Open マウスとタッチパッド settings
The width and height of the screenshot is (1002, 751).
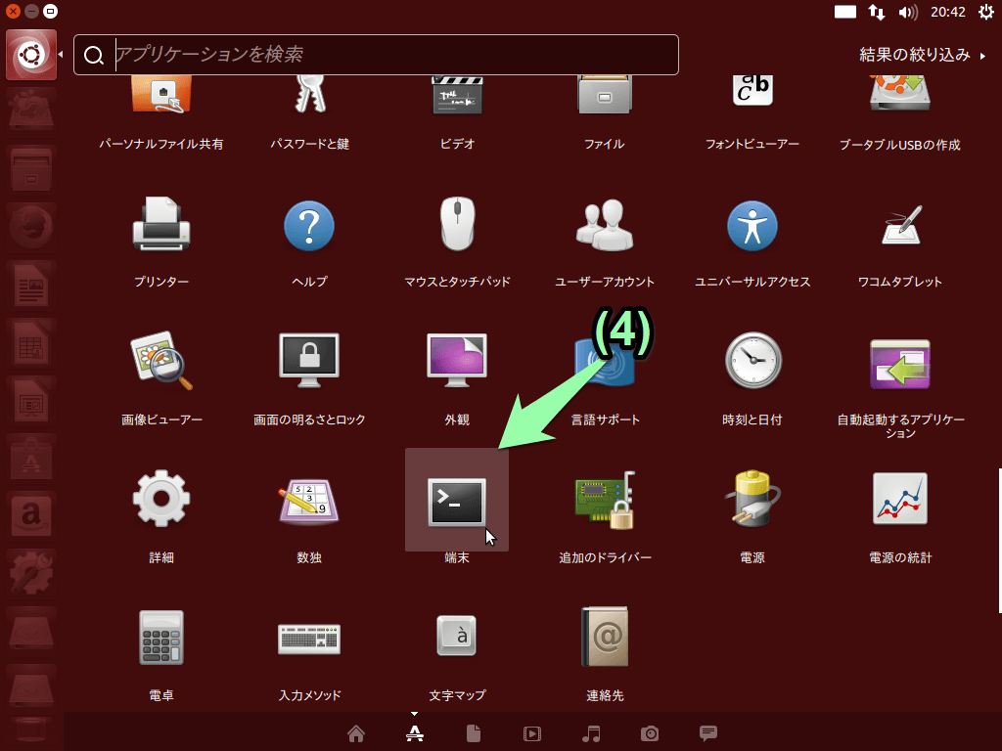point(457,225)
